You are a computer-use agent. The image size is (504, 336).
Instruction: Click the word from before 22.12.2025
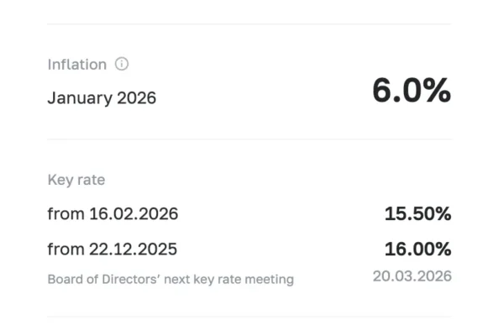pos(66,249)
